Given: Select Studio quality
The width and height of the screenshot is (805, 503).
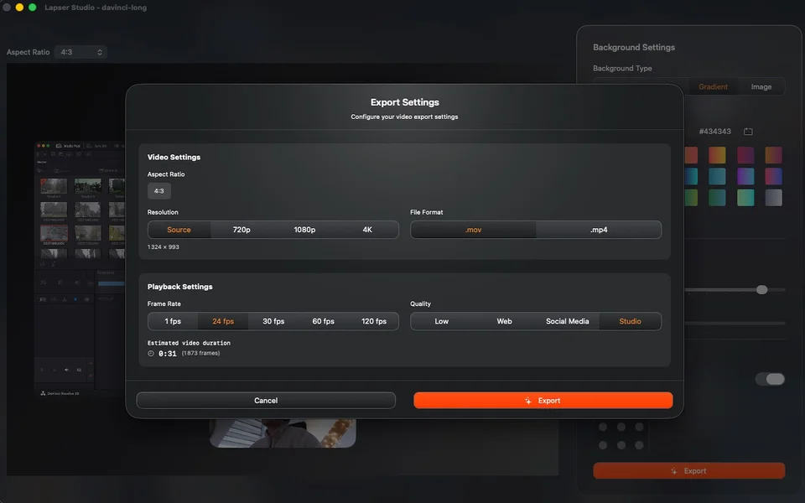Looking at the screenshot, I should point(630,321).
